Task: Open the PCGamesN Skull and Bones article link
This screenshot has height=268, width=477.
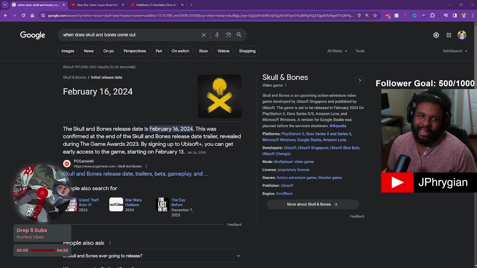Action: [x=136, y=174]
